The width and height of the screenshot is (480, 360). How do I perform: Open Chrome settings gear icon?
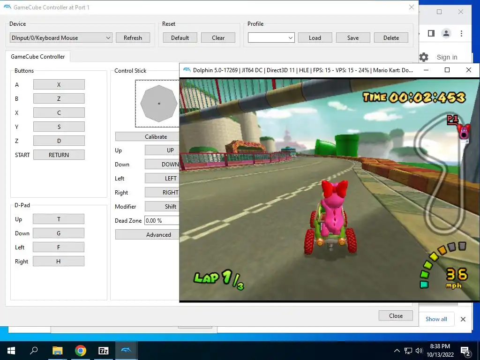[424, 57]
